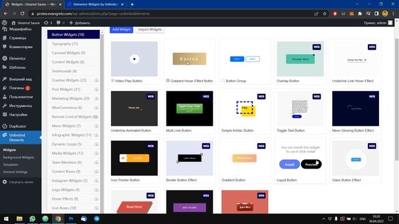Click the download icon beside Hover Effects

pos(96,199)
